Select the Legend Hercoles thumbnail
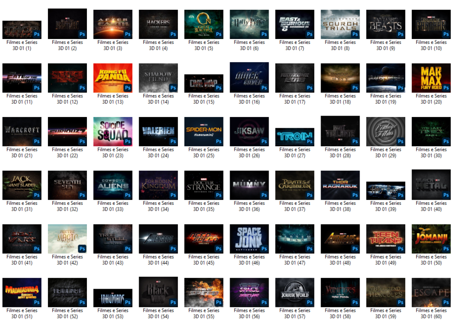454x321 pixels. point(386,293)
